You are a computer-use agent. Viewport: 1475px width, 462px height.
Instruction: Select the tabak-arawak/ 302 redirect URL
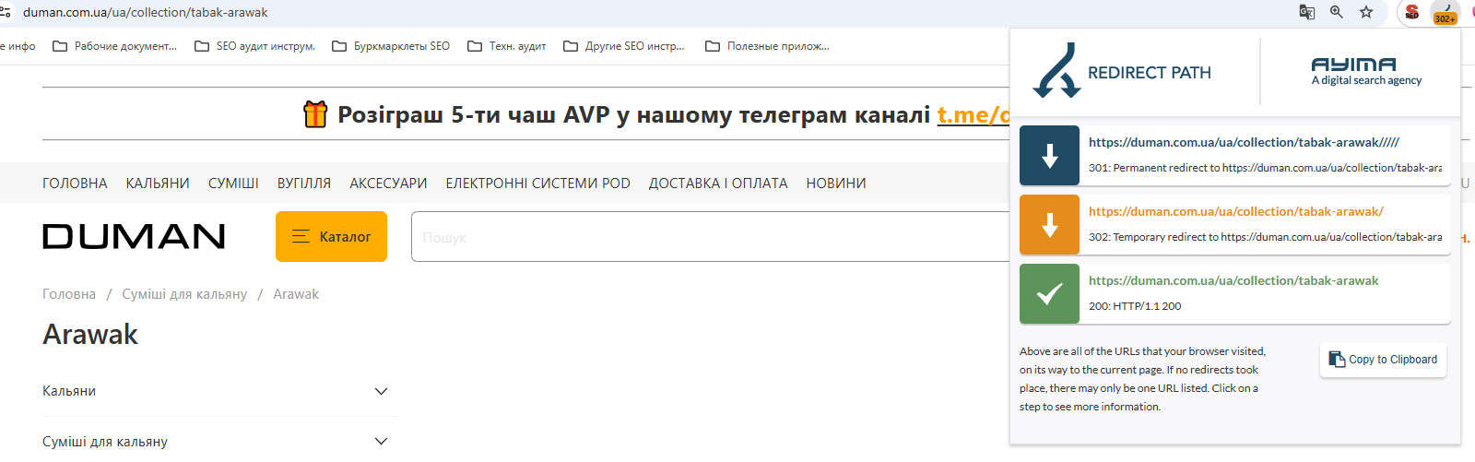coord(1236,211)
